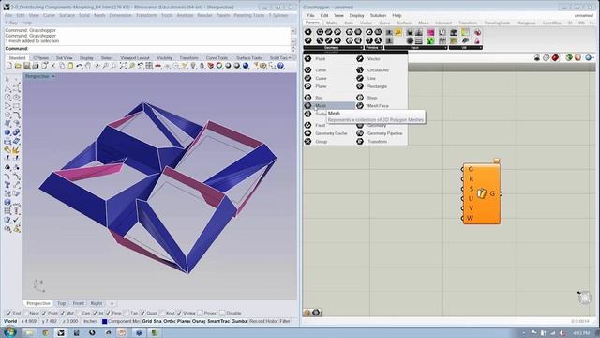Image resolution: width=600 pixels, height=338 pixels.
Task: Open the Solid Tools toolbar tab overflow arrow
Action: pos(290,58)
